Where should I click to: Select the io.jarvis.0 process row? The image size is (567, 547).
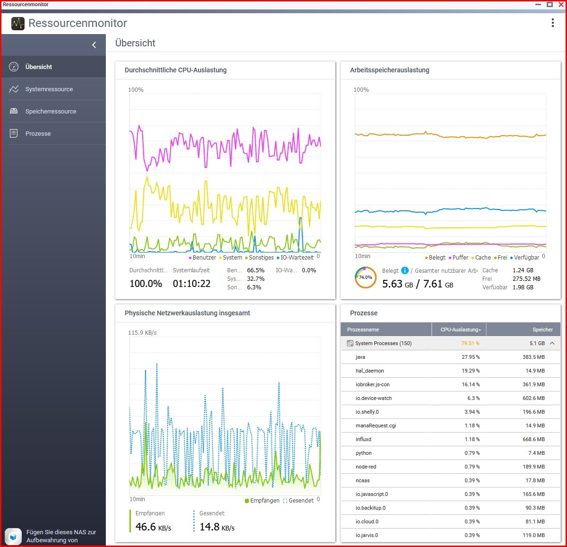[451, 535]
